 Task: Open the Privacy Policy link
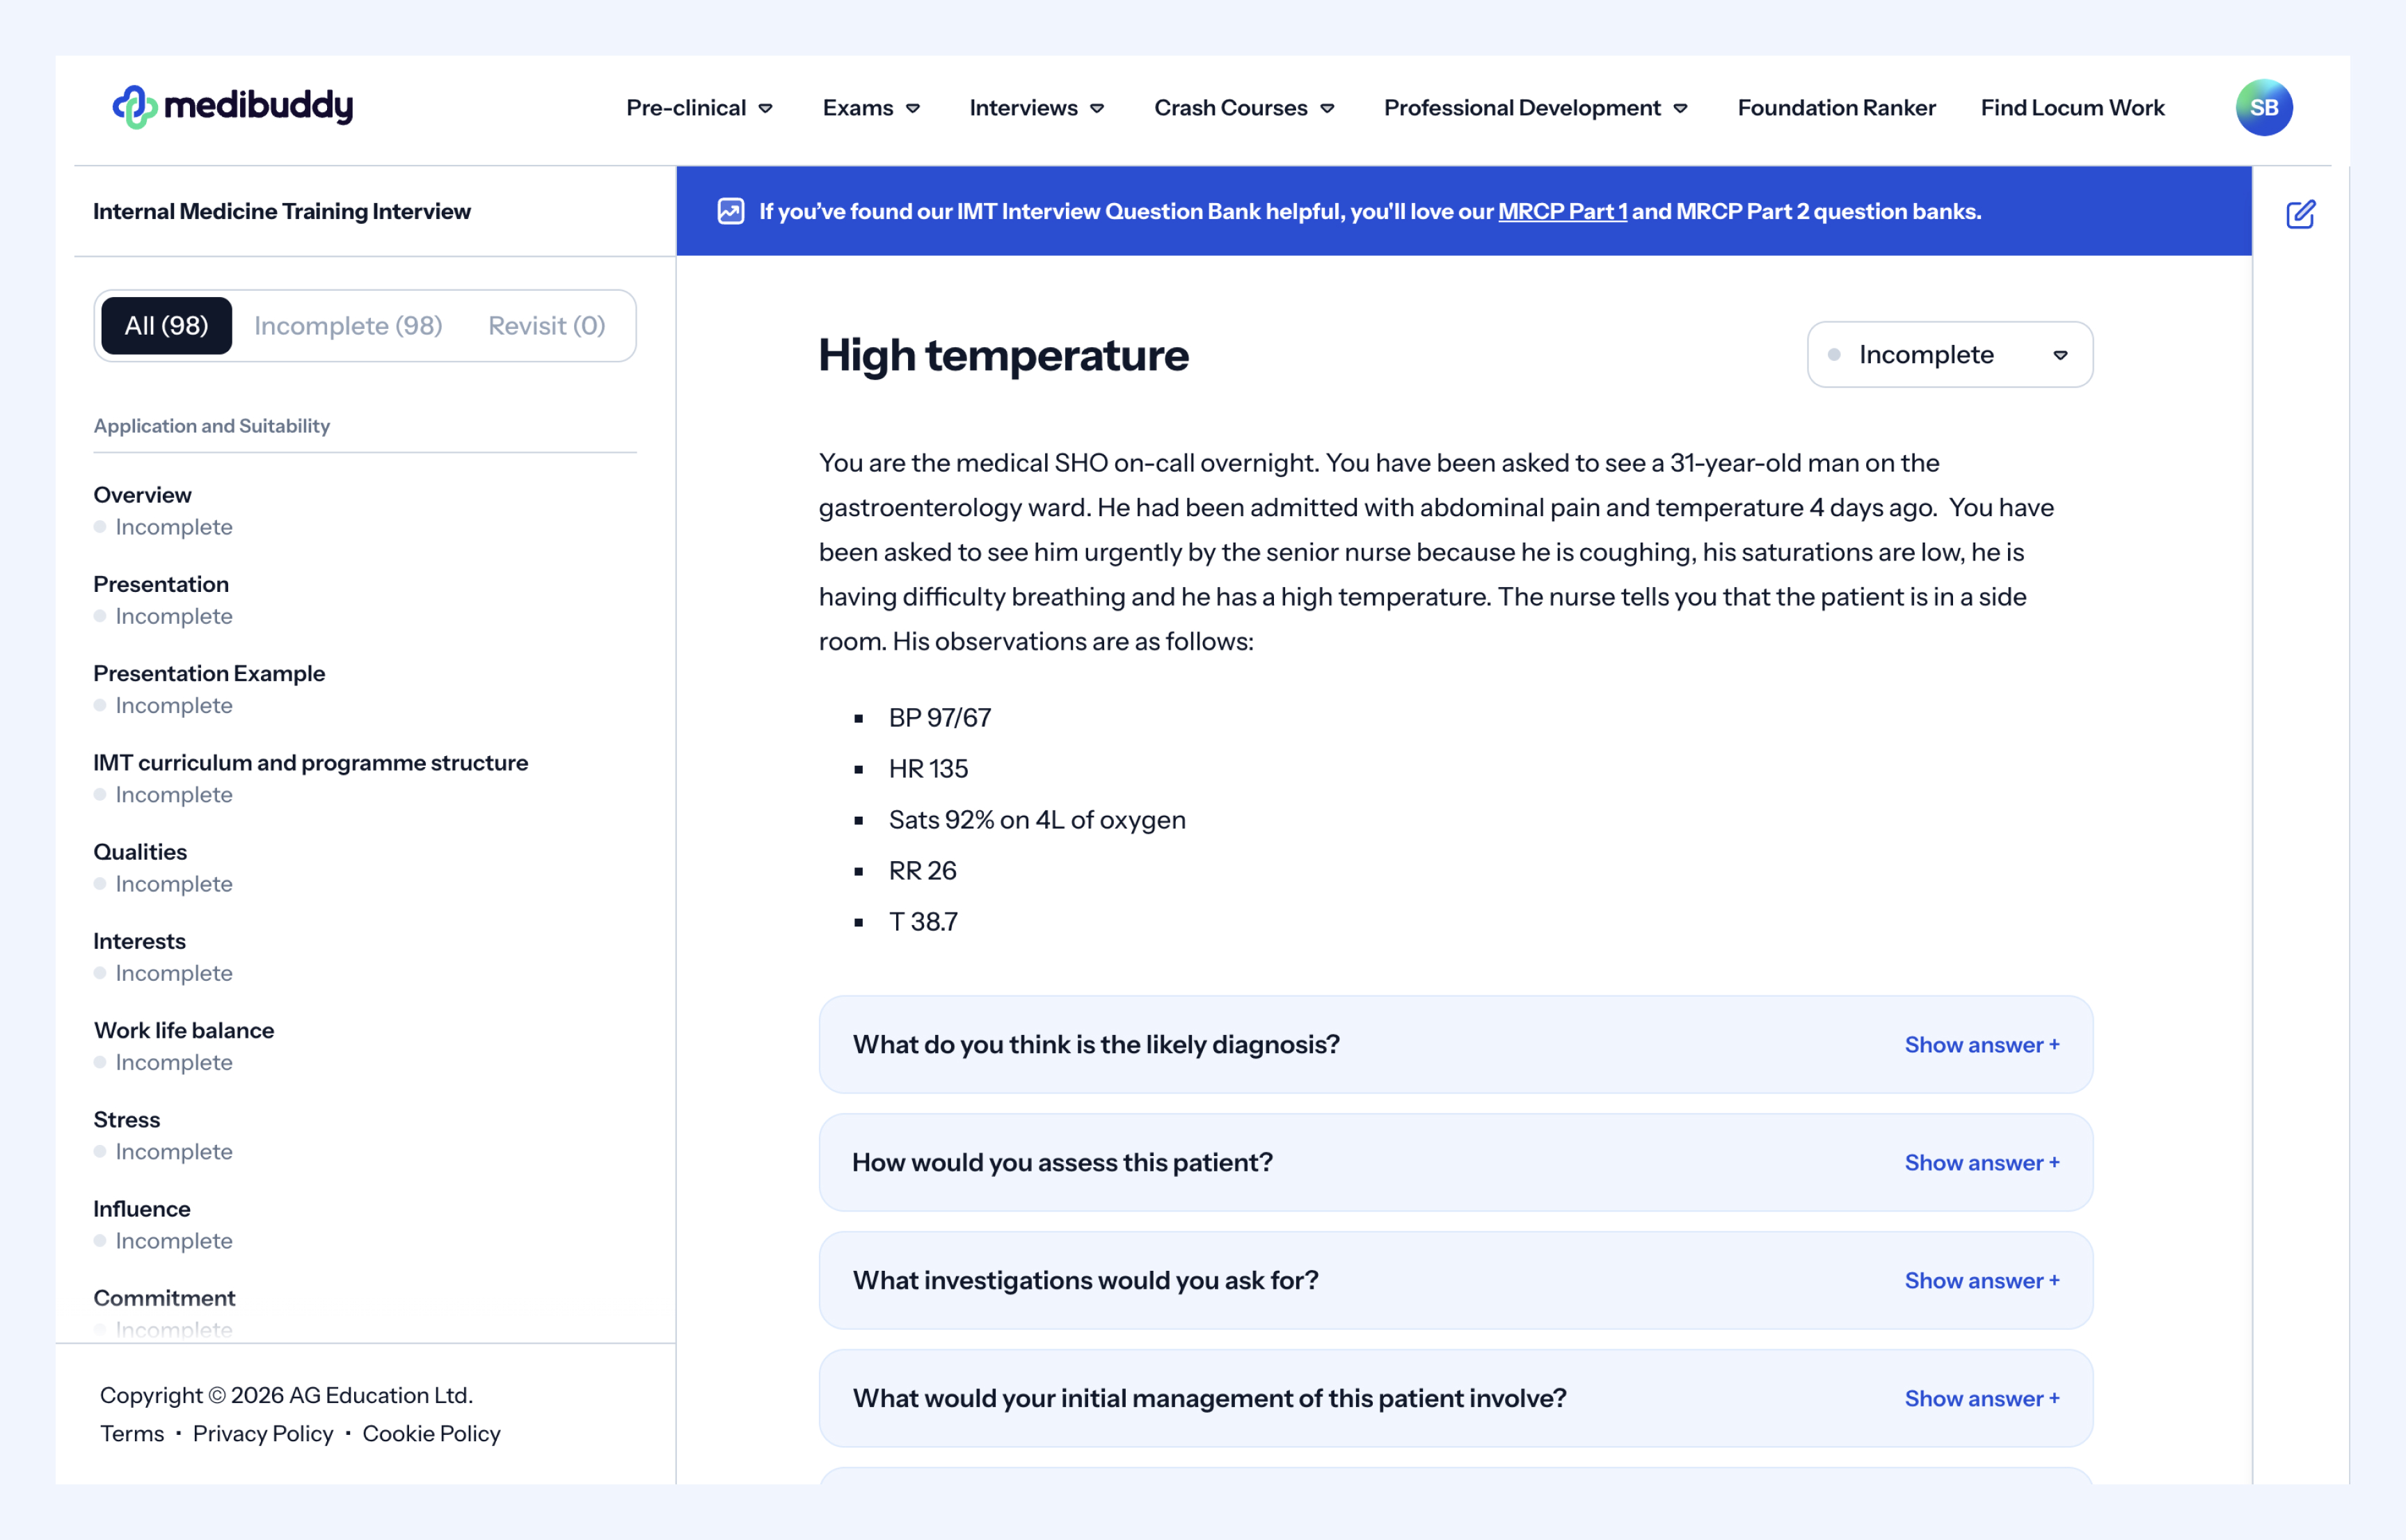[x=263, y=1433]
